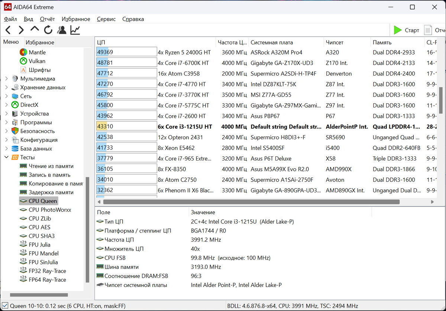Sort by the Системная плата column header
This screenshot has height=311, width=446.
[286, 42]
